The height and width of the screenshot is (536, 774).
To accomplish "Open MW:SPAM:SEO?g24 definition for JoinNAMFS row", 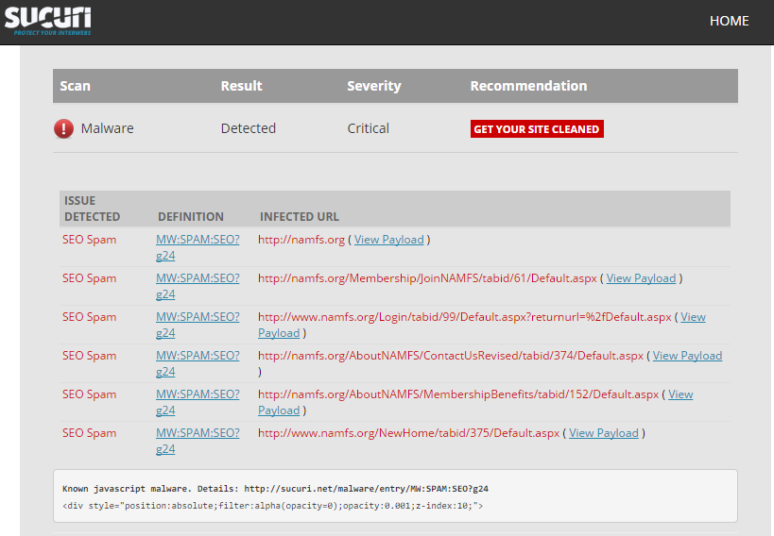I will click(198, 286).
